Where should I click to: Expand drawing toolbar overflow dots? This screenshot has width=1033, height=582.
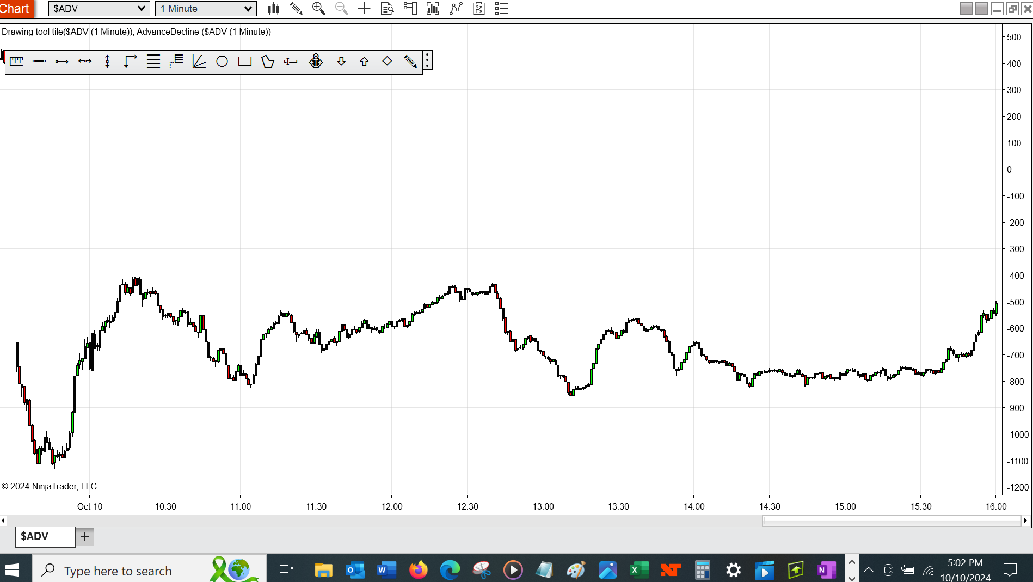(428, 60)
